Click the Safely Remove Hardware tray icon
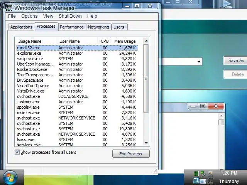Viewport: 247px width, 185px height. coord(203,173)
